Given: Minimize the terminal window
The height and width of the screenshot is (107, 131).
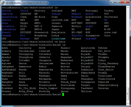Looking at the screenshot, I should point(112,2).
